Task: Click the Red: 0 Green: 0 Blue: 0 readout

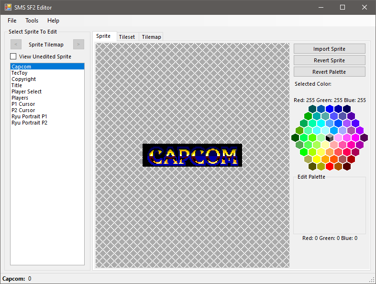Action: pyautogui.click(x=330, y=238)
